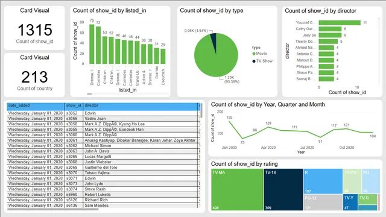This screenshot has width=386, height=217.
Task: Click the Oct 2020 axis label
Action: coord(347,148)
